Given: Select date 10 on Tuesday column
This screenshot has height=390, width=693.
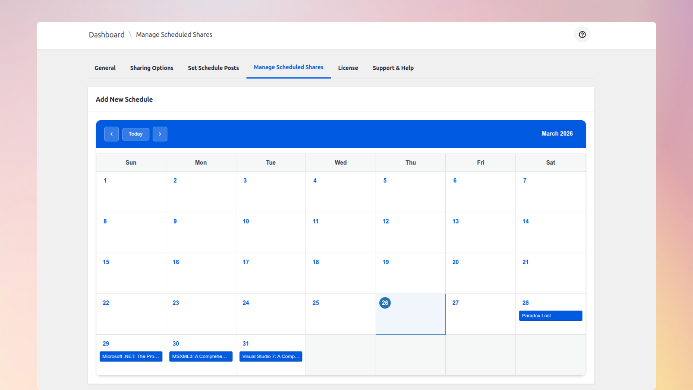Looking at the screenshot, I should pyautogui.click(x=246, y=221).
